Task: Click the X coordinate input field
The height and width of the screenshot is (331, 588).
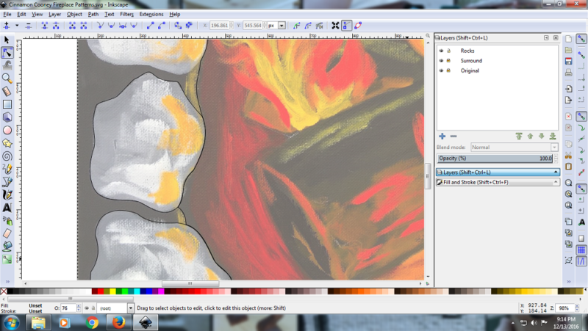Action: click(219, 26)
